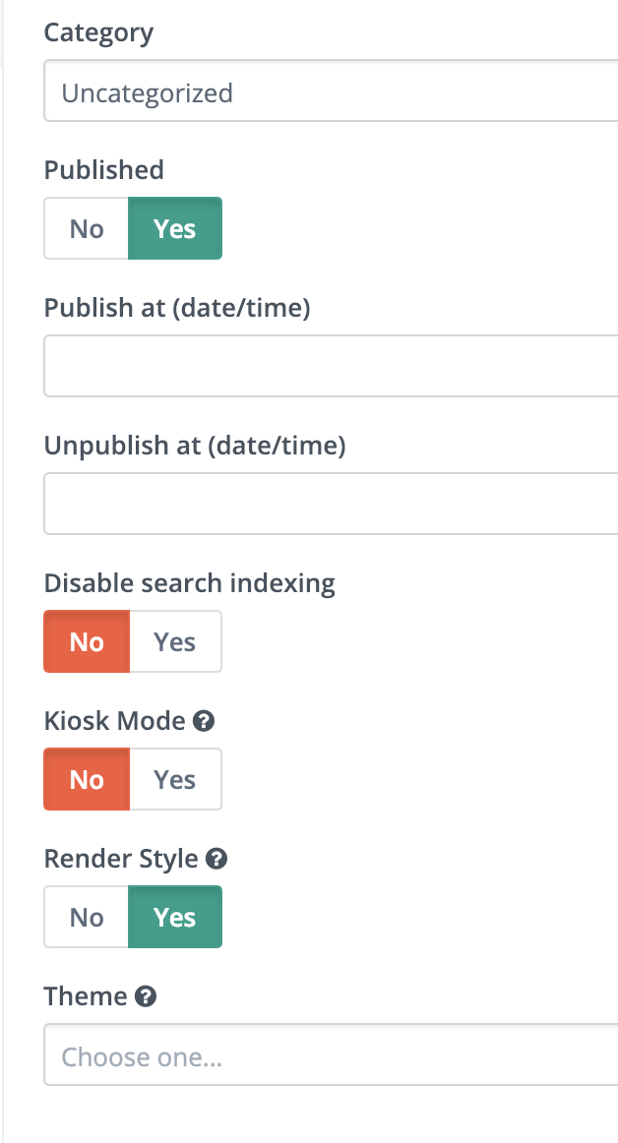The height and width of the screenshot is (1143, 618).
Task: Turn Kiosk Mode on with Yes
Action: (175, 779)
